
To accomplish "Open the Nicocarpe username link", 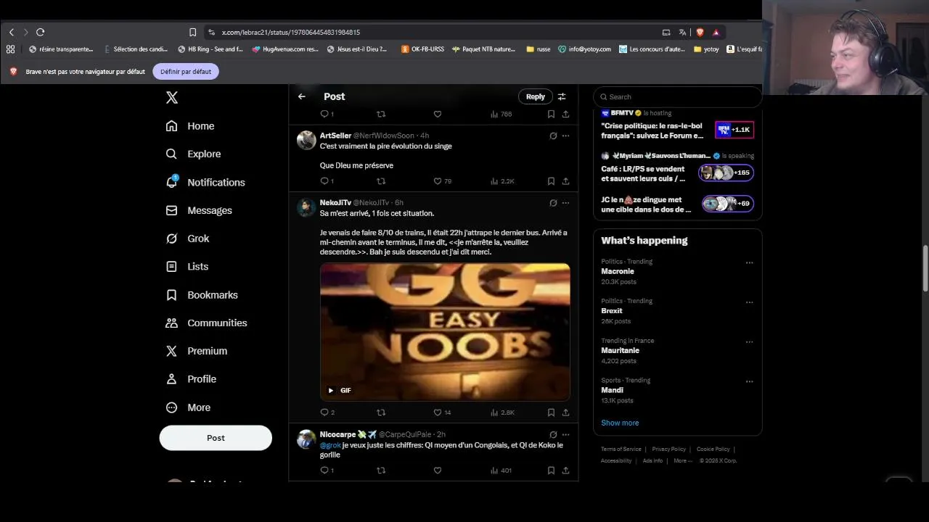I will point(337,434).
